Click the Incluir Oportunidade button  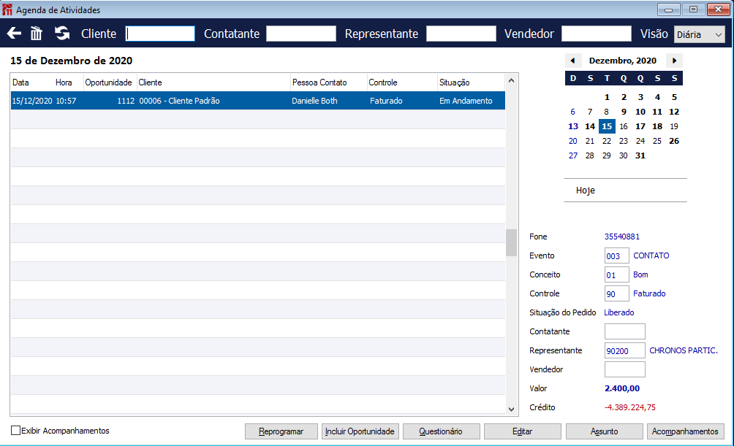point(360,431)
